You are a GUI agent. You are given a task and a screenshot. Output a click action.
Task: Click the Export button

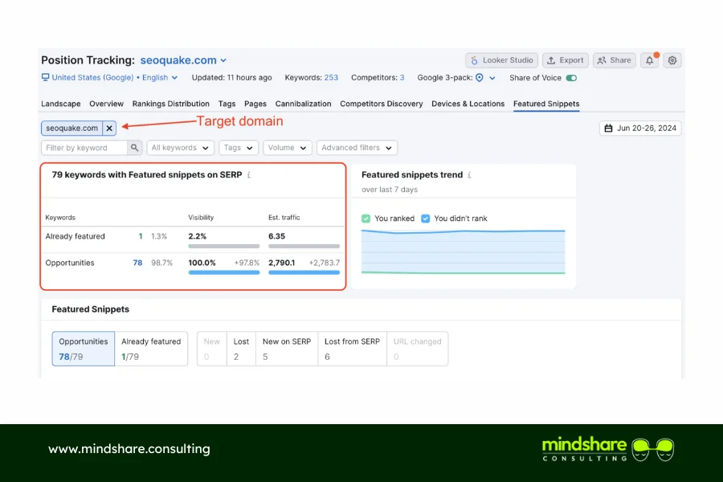tap(566, 60)
